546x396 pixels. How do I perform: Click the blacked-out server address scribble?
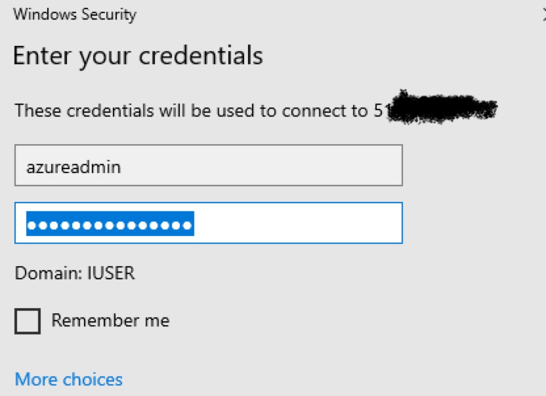[x=443, y=107]
